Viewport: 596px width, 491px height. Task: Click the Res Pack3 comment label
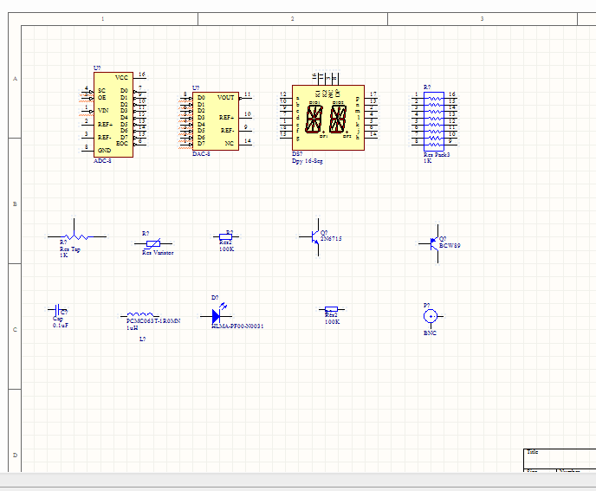(x=437, y=155)
